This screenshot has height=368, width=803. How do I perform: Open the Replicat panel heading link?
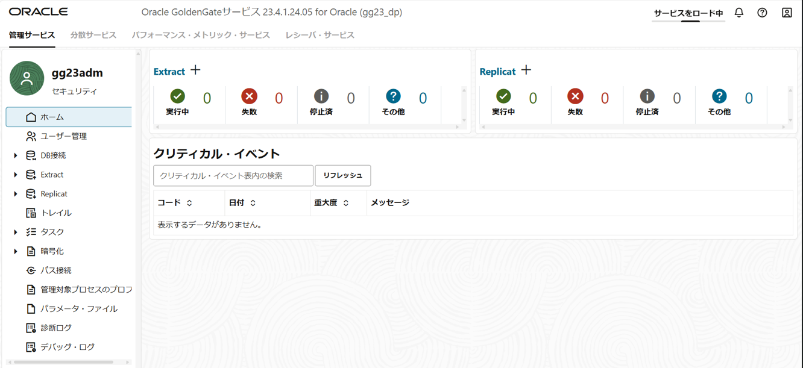click(x=497, y=72)
